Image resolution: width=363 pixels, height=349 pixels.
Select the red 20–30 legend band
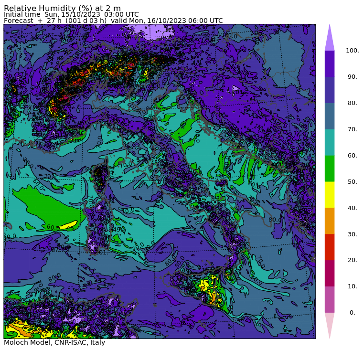tap(330, 247)
